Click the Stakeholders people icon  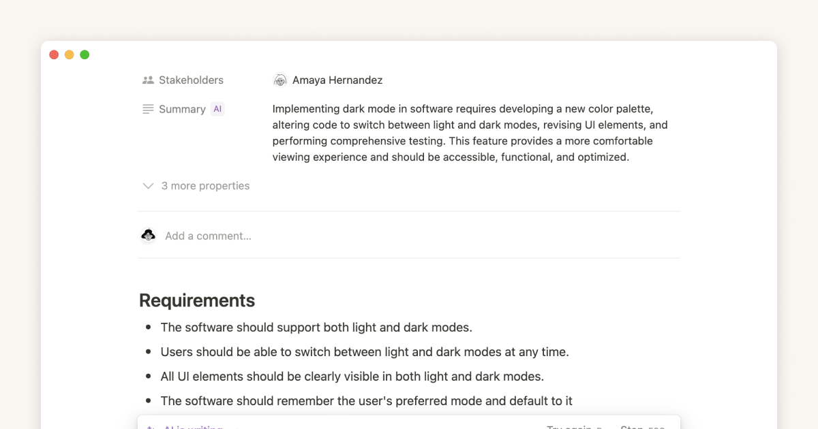148,80
